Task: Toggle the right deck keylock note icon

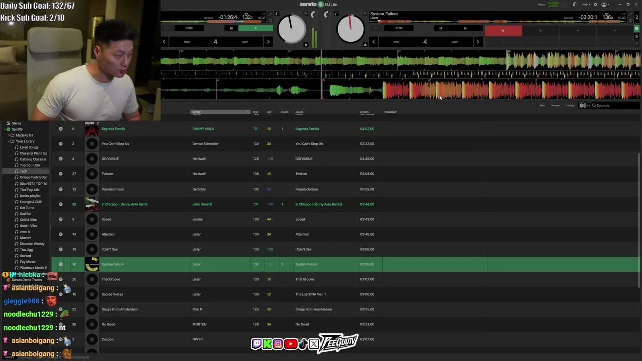Action: tap(336, 14)
